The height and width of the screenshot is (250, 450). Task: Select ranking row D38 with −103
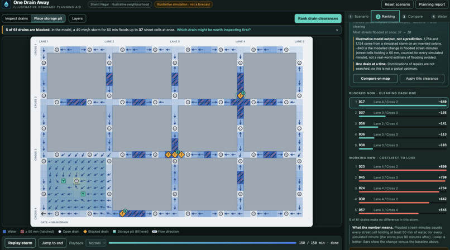(x=399, y=146)
